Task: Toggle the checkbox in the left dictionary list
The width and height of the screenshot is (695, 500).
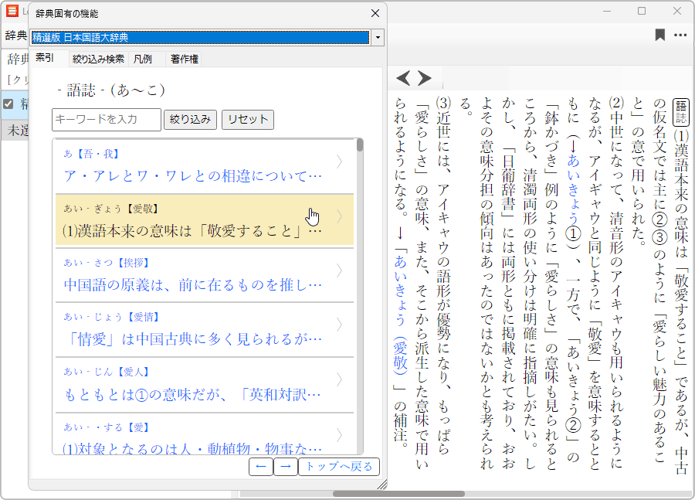Action: (x=8, y=104)
